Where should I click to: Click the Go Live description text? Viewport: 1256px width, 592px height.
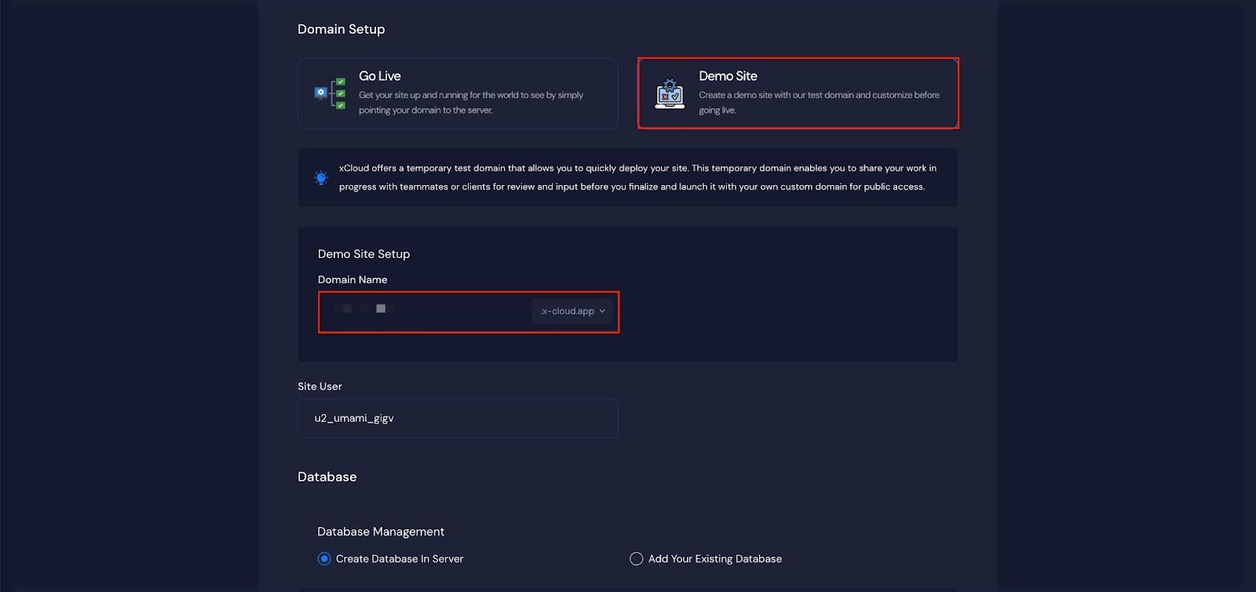click(471, 103)
